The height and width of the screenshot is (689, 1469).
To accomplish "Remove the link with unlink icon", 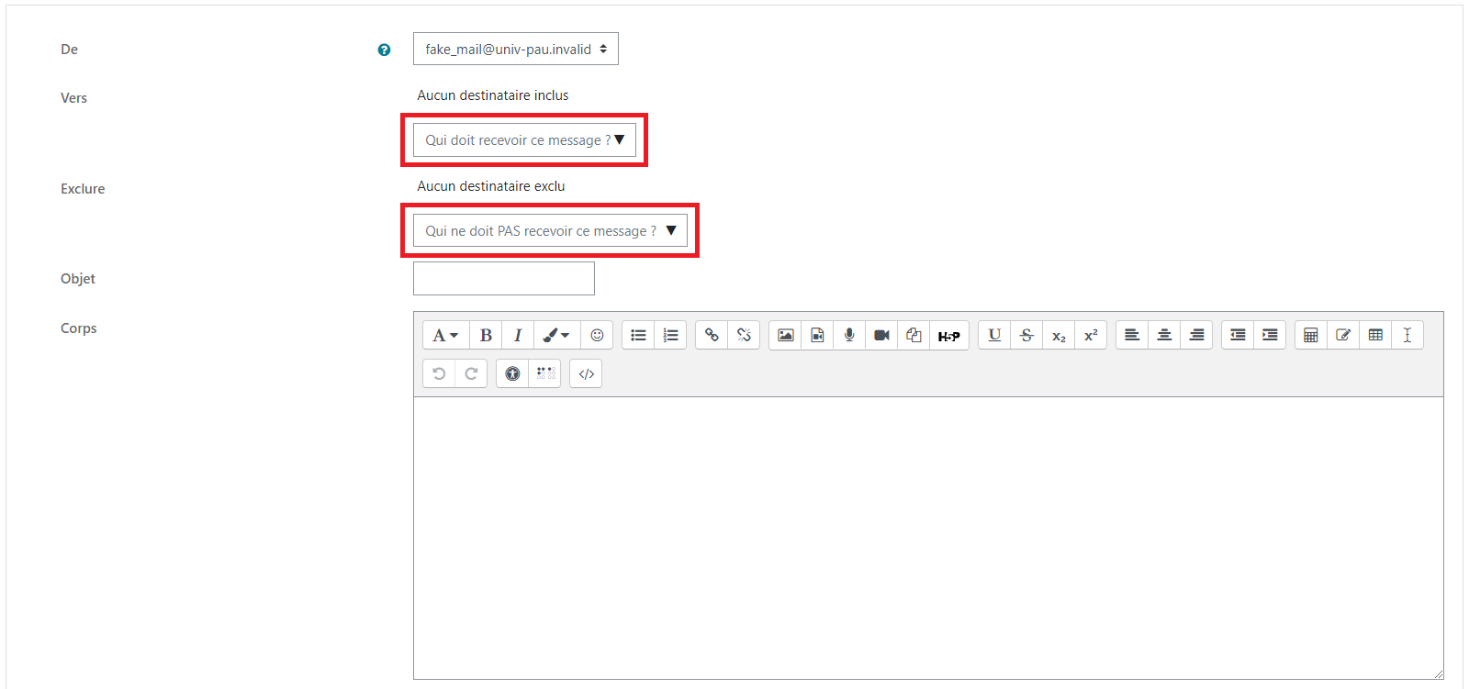I will (x=744, y=336).
